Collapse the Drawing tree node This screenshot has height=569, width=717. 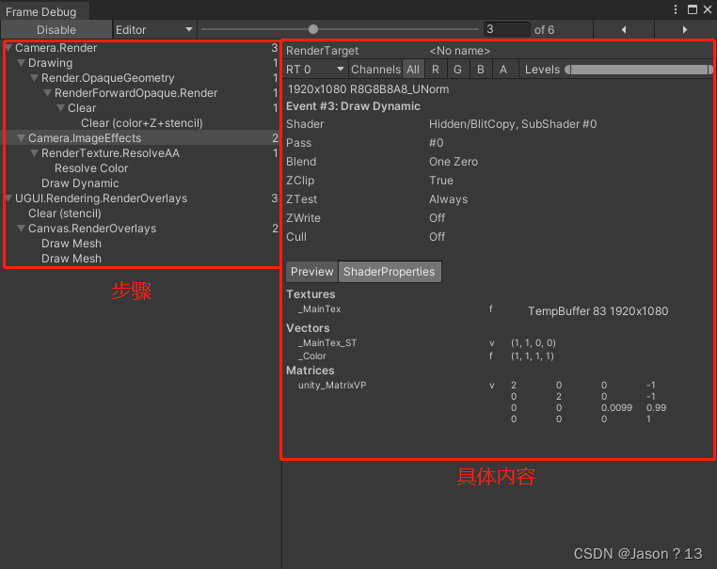[x=21, y=63]
